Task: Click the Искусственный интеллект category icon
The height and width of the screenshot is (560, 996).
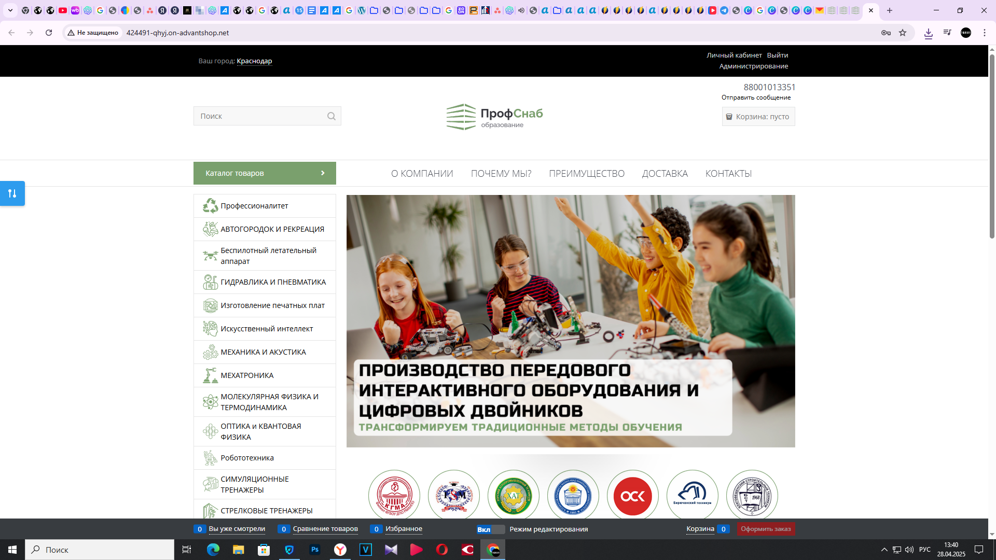Action: coord(210,329)
